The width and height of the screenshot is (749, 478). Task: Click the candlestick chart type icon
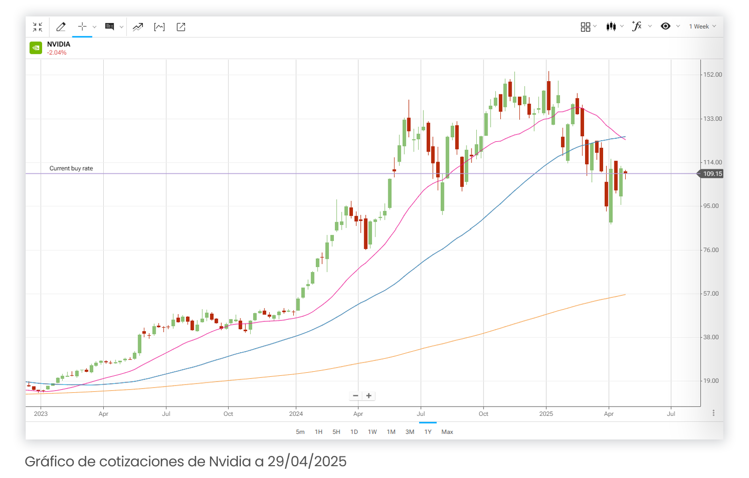(611, 27)
